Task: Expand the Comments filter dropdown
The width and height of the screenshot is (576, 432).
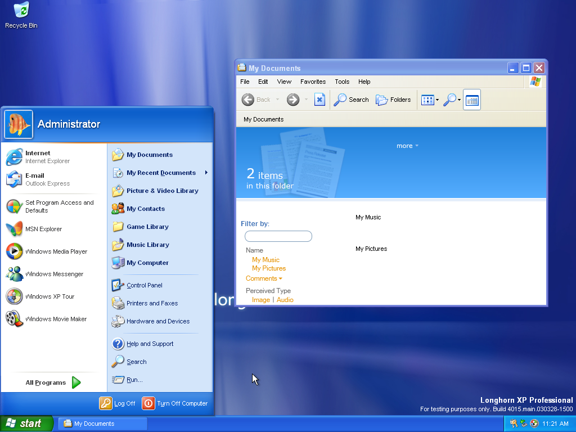Action: [x=264, y=278]
